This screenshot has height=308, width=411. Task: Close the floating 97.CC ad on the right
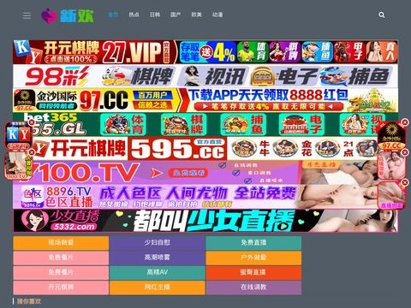point(405,122)
